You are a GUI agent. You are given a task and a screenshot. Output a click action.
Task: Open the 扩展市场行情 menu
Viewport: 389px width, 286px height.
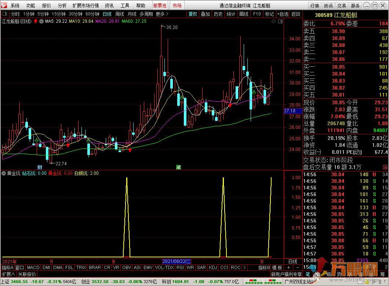coord(86,6)
